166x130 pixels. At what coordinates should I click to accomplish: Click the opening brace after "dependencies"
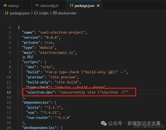click(x=56, y=102)
